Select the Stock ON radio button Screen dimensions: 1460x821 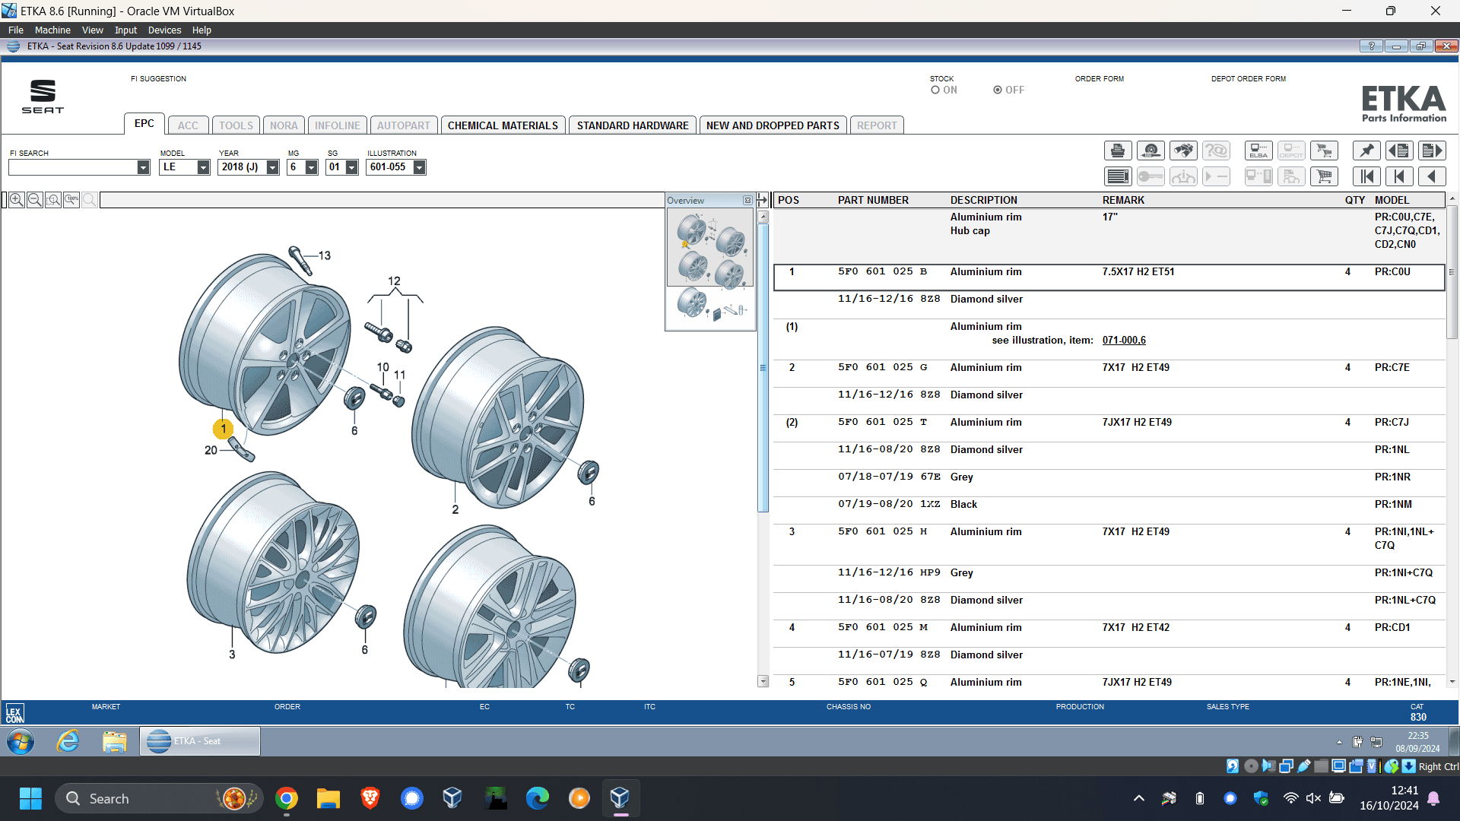[x=935, y=90]
